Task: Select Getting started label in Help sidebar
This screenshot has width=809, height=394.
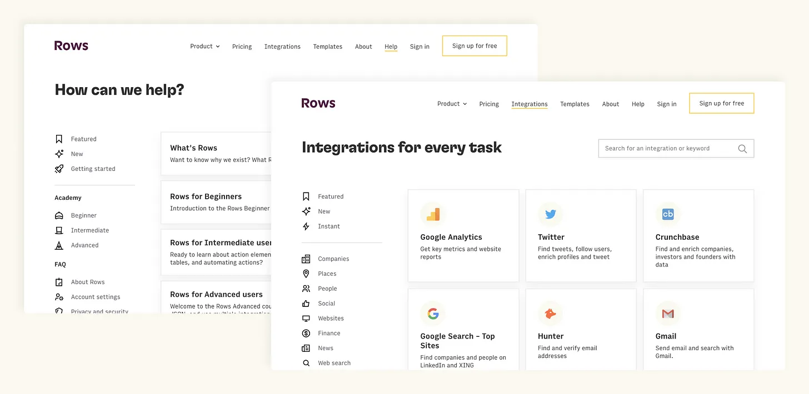Action: [93, 169]
